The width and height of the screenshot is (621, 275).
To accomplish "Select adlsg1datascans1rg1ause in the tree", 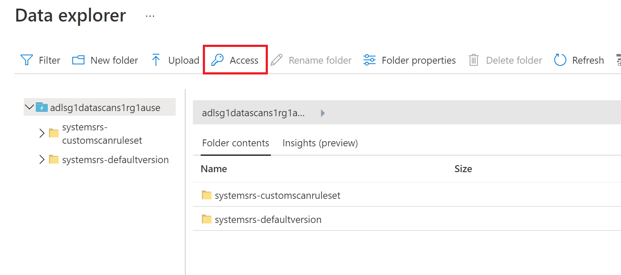I will [105, 108].
